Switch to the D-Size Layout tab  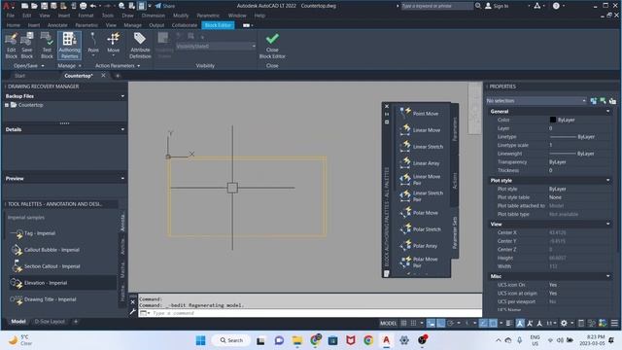click(50, 322)
